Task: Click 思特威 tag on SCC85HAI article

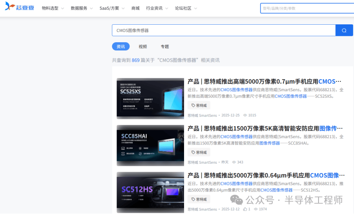Action: point(199,152)
